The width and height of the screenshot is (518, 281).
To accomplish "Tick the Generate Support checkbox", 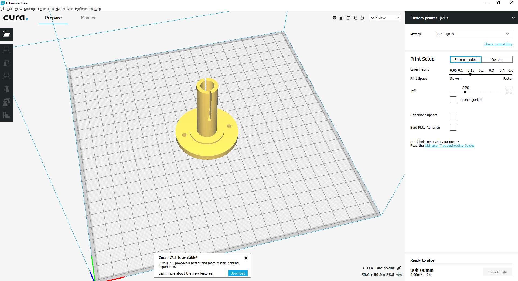I will coord(453,116).
